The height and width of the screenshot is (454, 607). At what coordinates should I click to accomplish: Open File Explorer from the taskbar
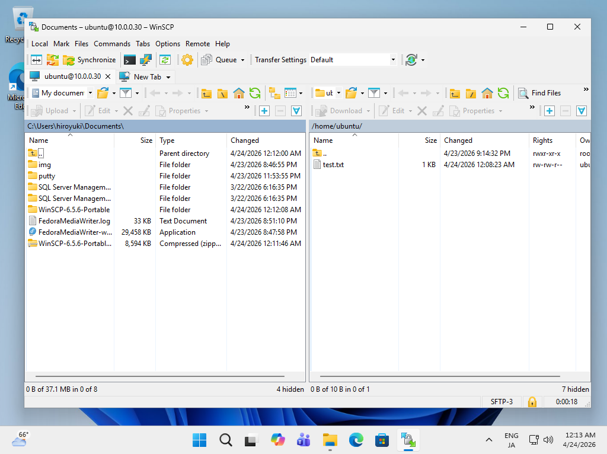click(330, 440)
